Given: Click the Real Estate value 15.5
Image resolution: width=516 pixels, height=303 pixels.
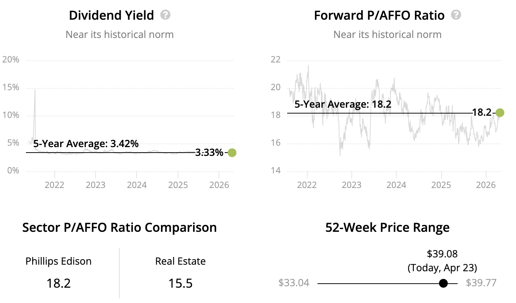Looking at the screenshot, I should [180, 283].
